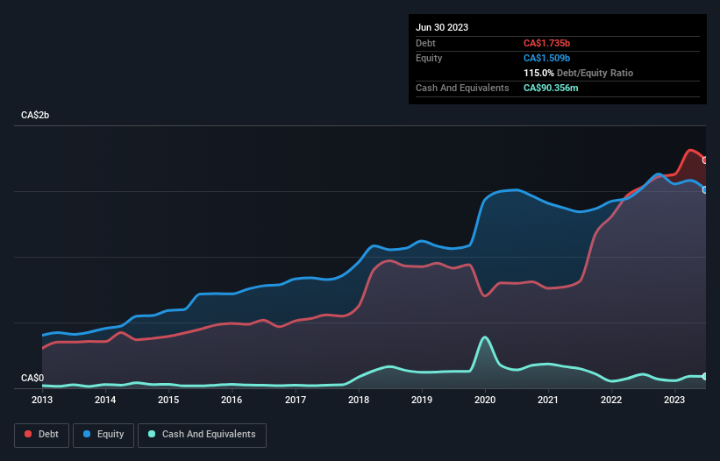
Task: Select the 2020 x-axis label
Action: pyautogui.click(x=485, y=400)
